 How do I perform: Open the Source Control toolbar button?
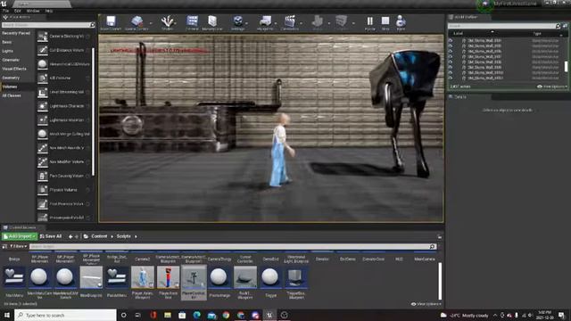pos(137,21)
